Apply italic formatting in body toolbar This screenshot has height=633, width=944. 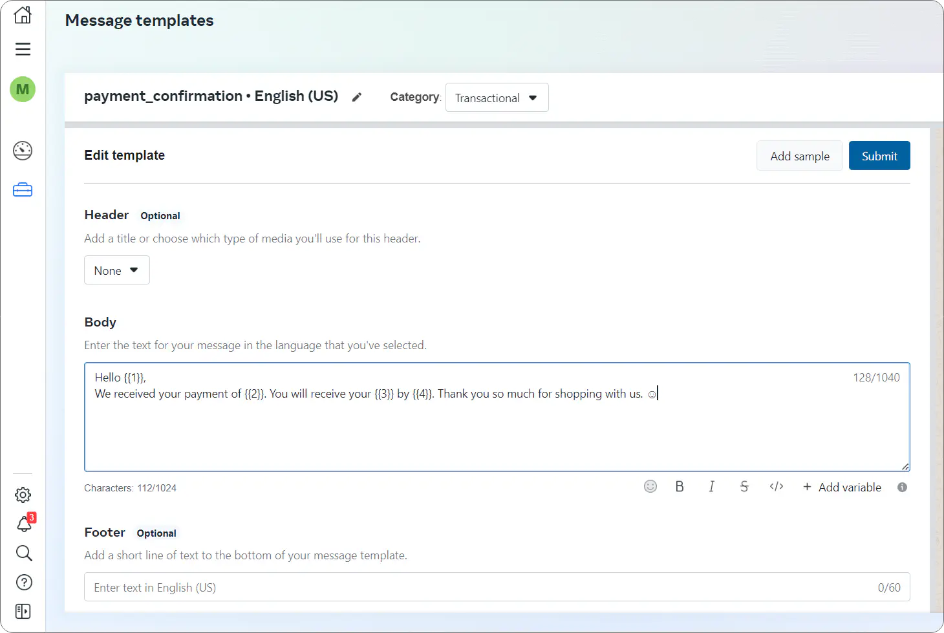[x=712, y=486]
